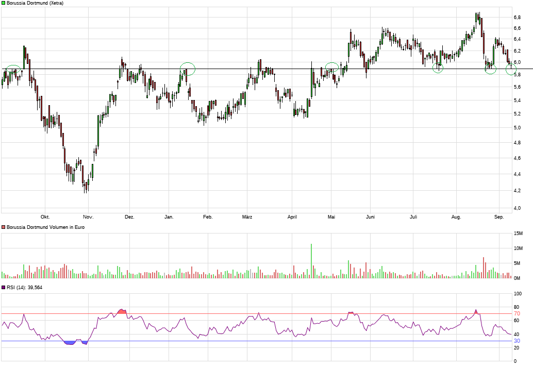
Task: Click the RSI (14): 39,564 indicator label
Action: click(x=25, y=288)
